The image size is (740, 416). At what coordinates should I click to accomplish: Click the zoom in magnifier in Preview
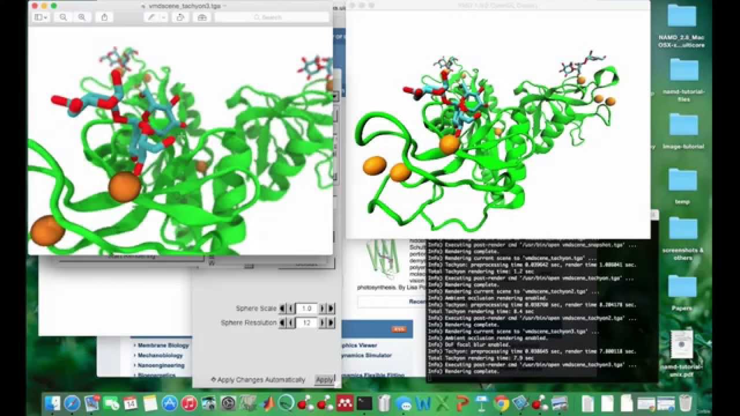82,17
